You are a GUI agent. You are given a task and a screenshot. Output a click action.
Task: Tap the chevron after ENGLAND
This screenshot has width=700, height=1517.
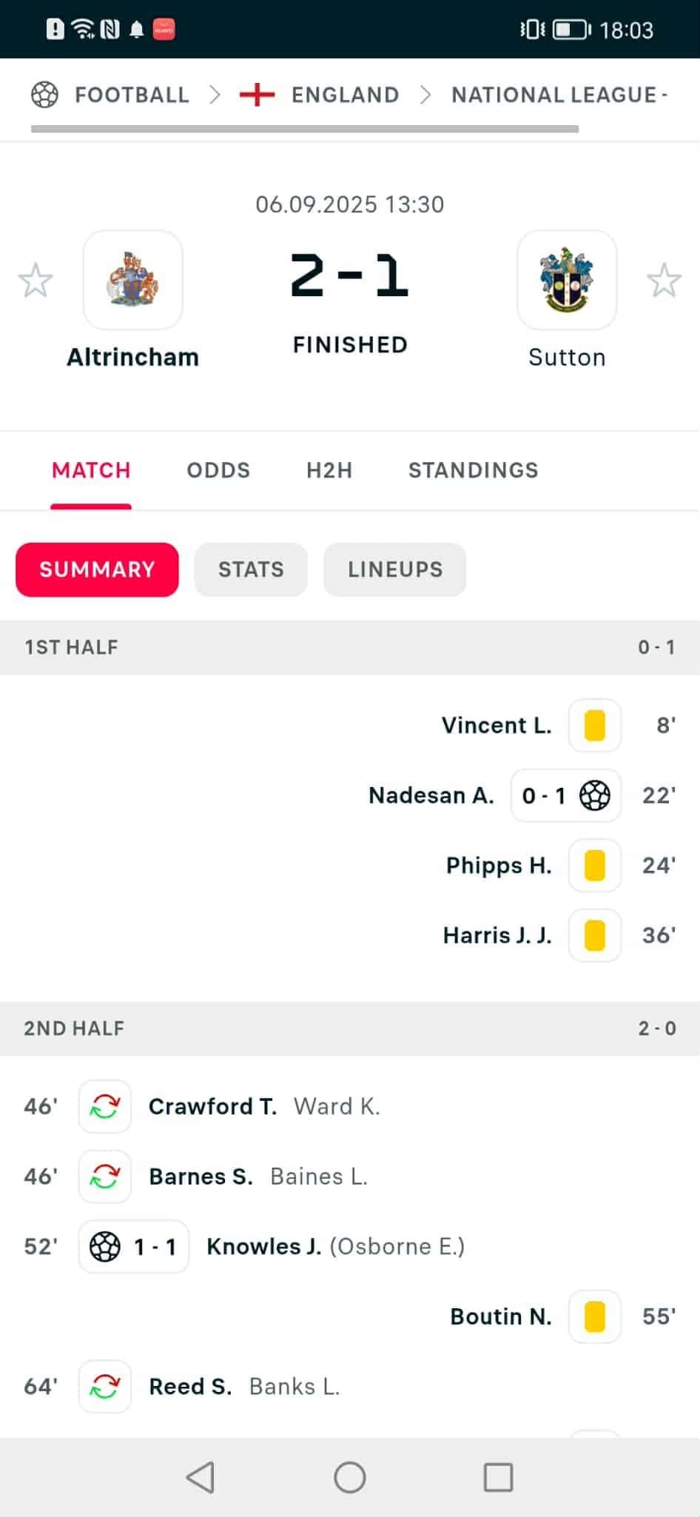pyautogui.click(x=425, y=95)
